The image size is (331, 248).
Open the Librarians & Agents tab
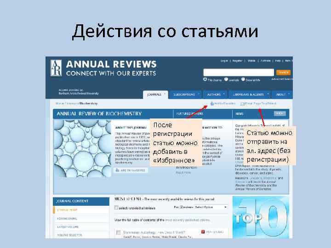point(250,95)
